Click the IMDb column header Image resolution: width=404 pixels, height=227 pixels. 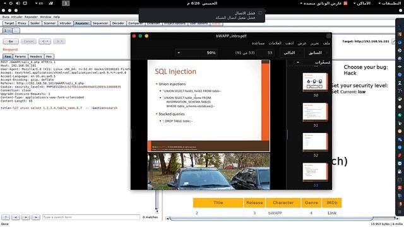coord(332,202)
